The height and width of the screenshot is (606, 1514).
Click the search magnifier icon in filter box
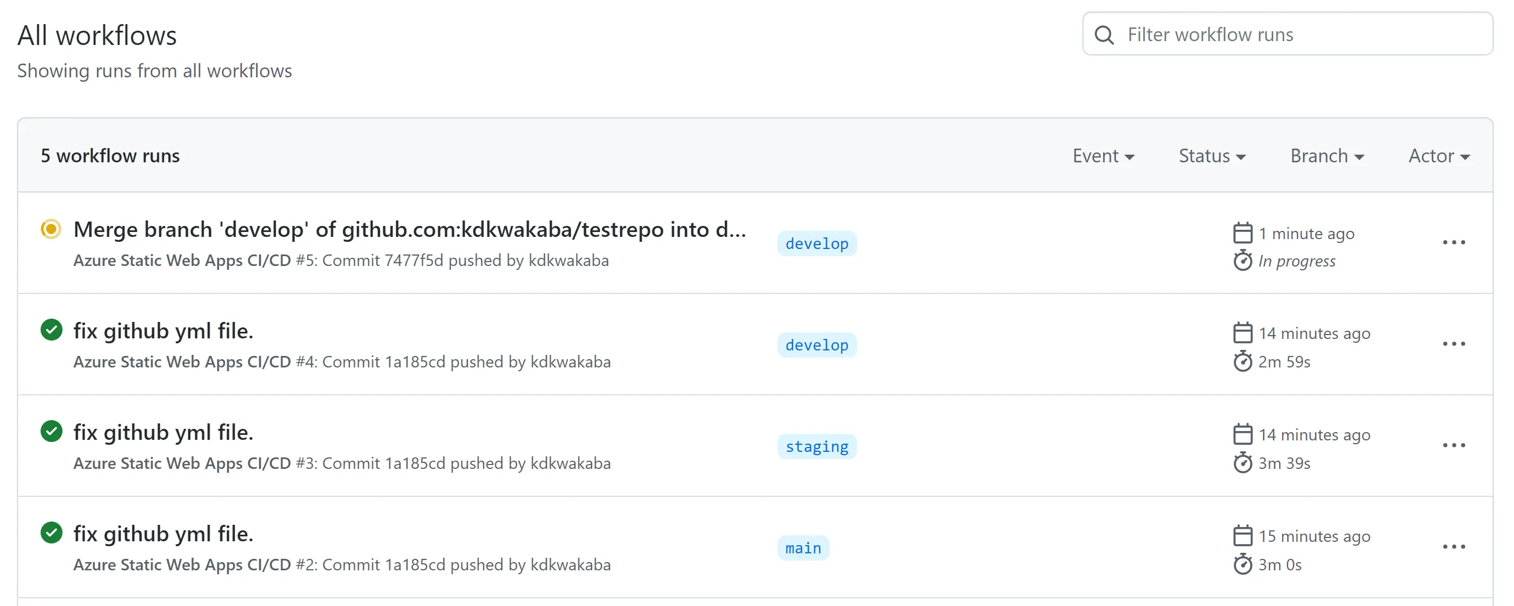(x=1104, y=35)
